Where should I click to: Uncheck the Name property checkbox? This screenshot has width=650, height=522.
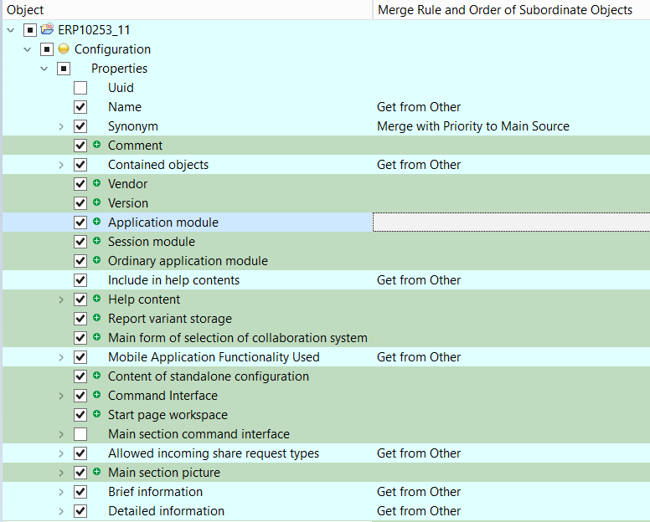tap(80, 107)
